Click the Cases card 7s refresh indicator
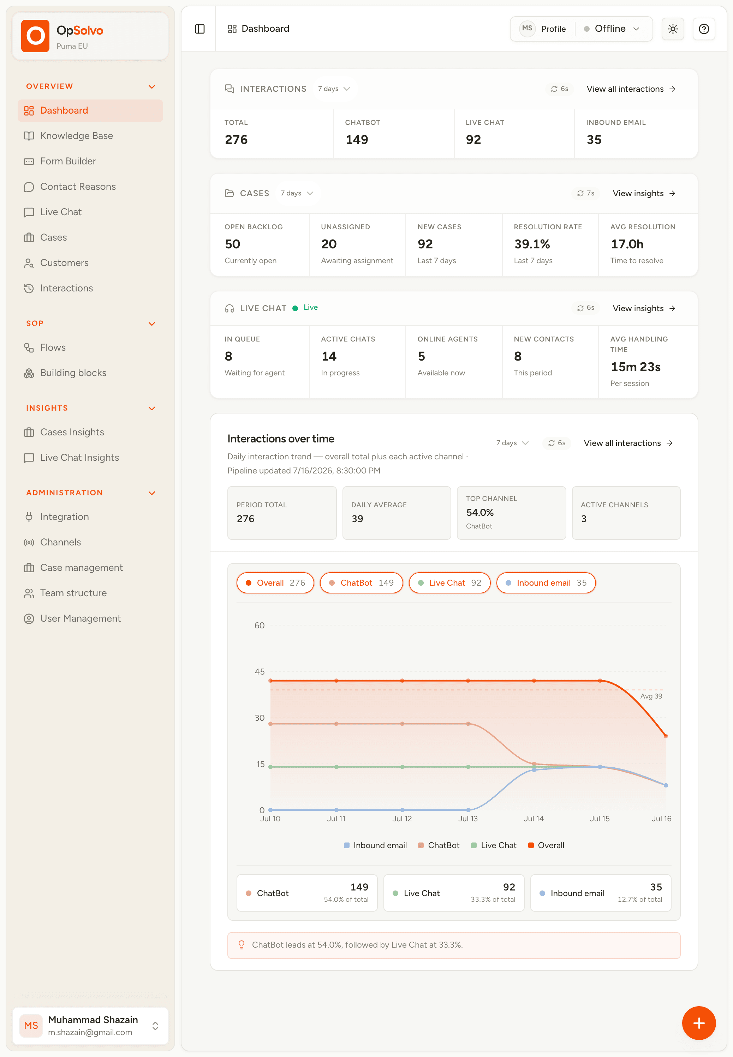This screenshot has height=1057, width=733. 585,193
